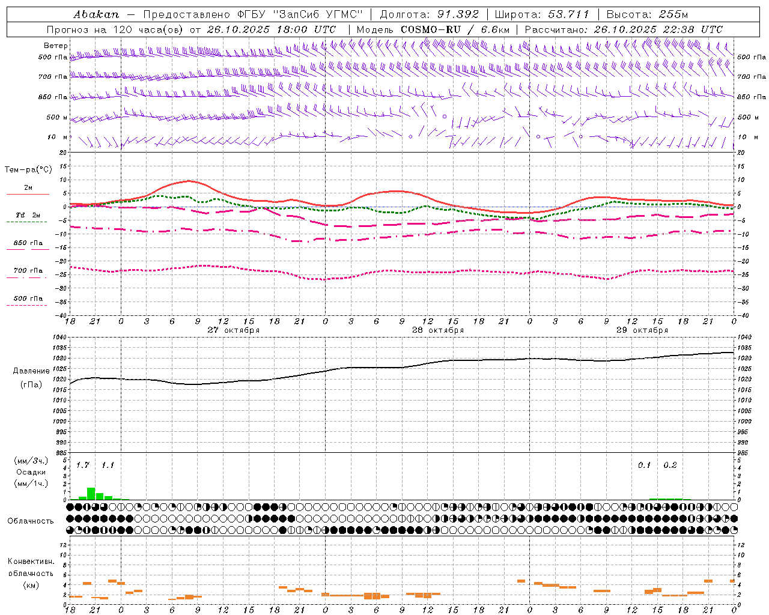The height and width of the screenshot is (615, 769).
Task: Click the forecast start "26.10.2025 18:00 UTC"
Action: (x=270, y=29)
